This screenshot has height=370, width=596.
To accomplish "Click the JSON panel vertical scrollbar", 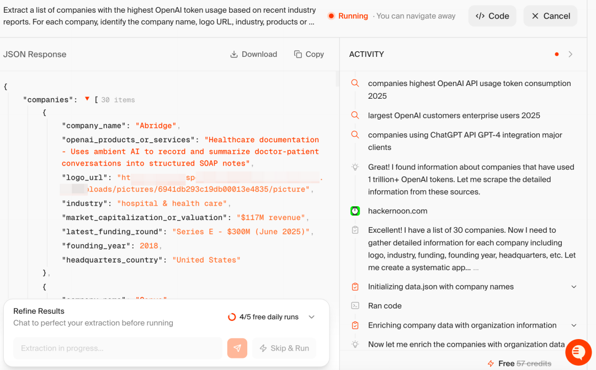I will (337, 79).
